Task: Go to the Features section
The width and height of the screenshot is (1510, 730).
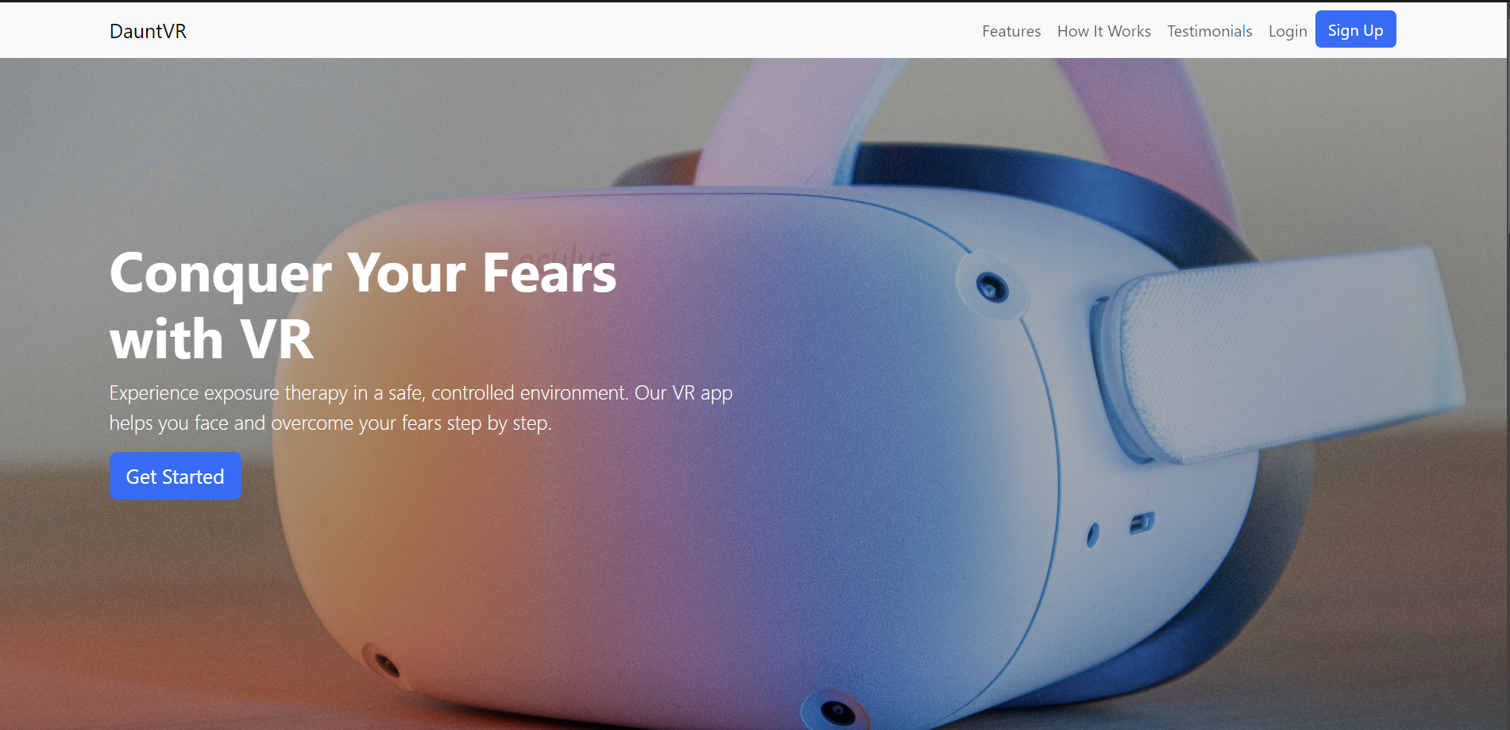Action: point(1011,31)
